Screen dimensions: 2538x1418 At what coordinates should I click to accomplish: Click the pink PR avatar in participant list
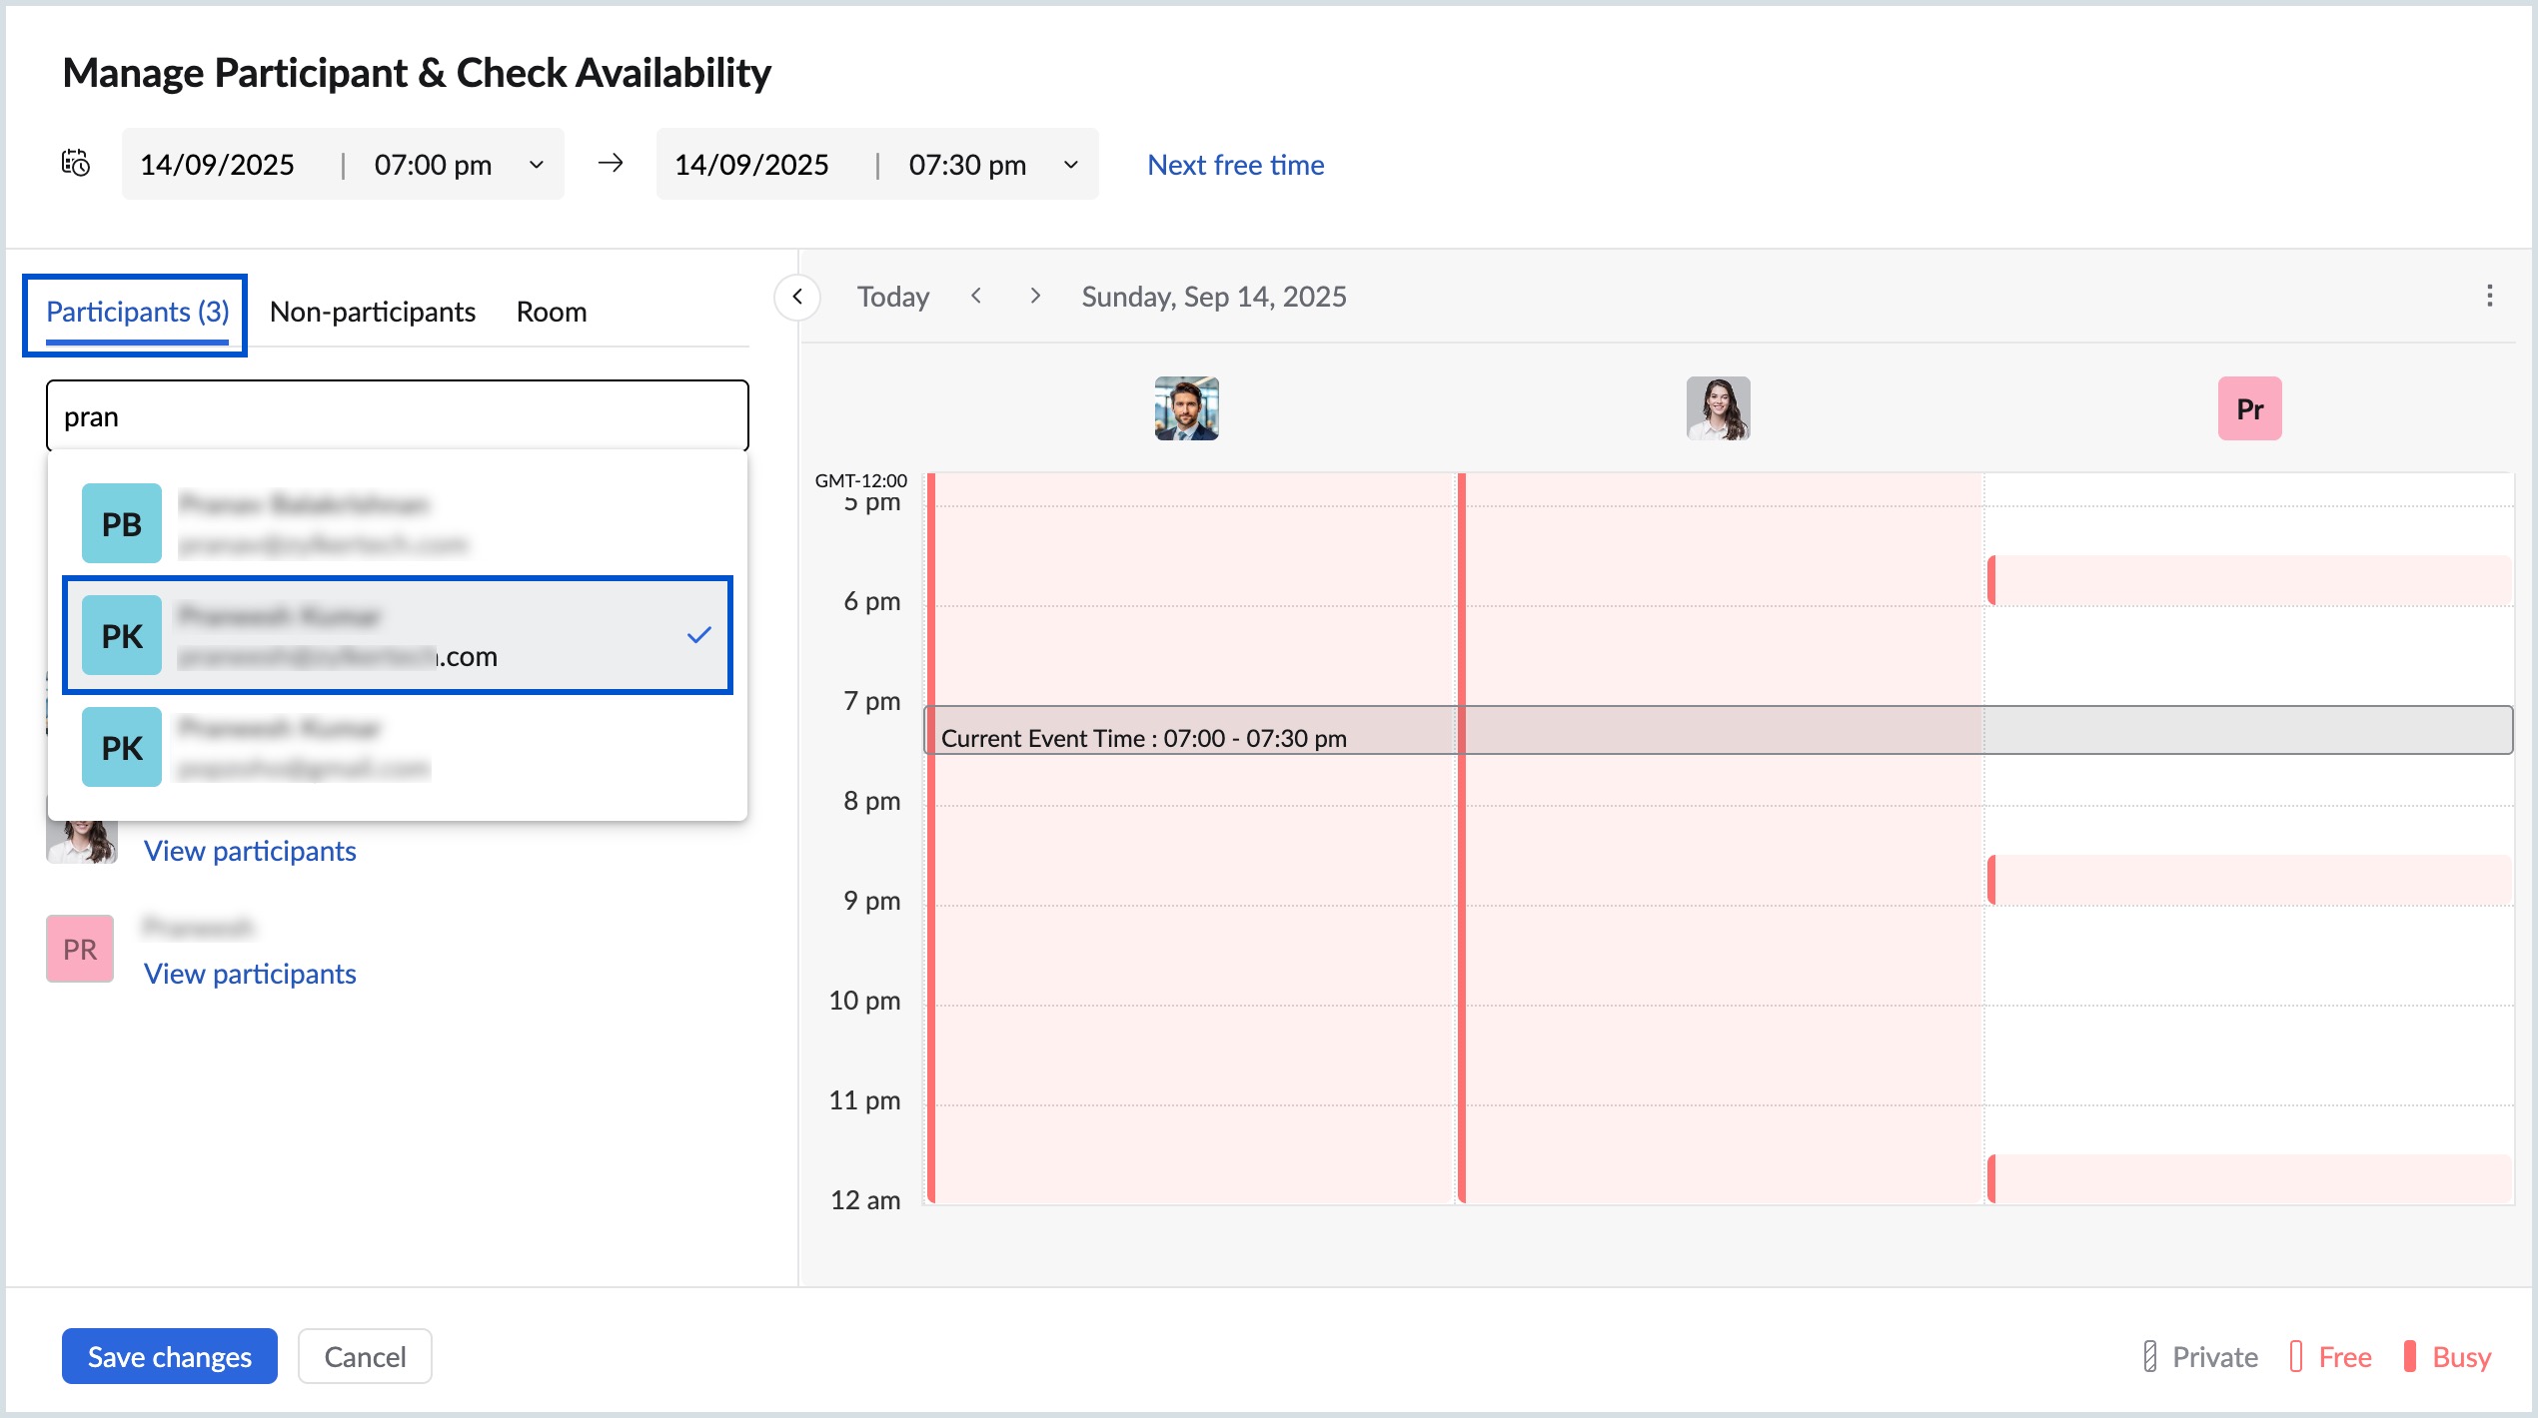[x=79, y=948]
